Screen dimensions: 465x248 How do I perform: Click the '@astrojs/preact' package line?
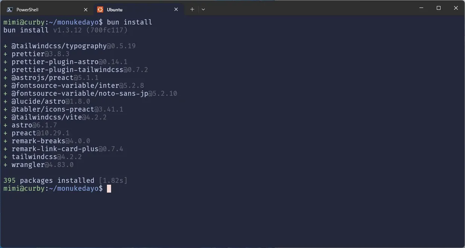[x=51, y=78]
